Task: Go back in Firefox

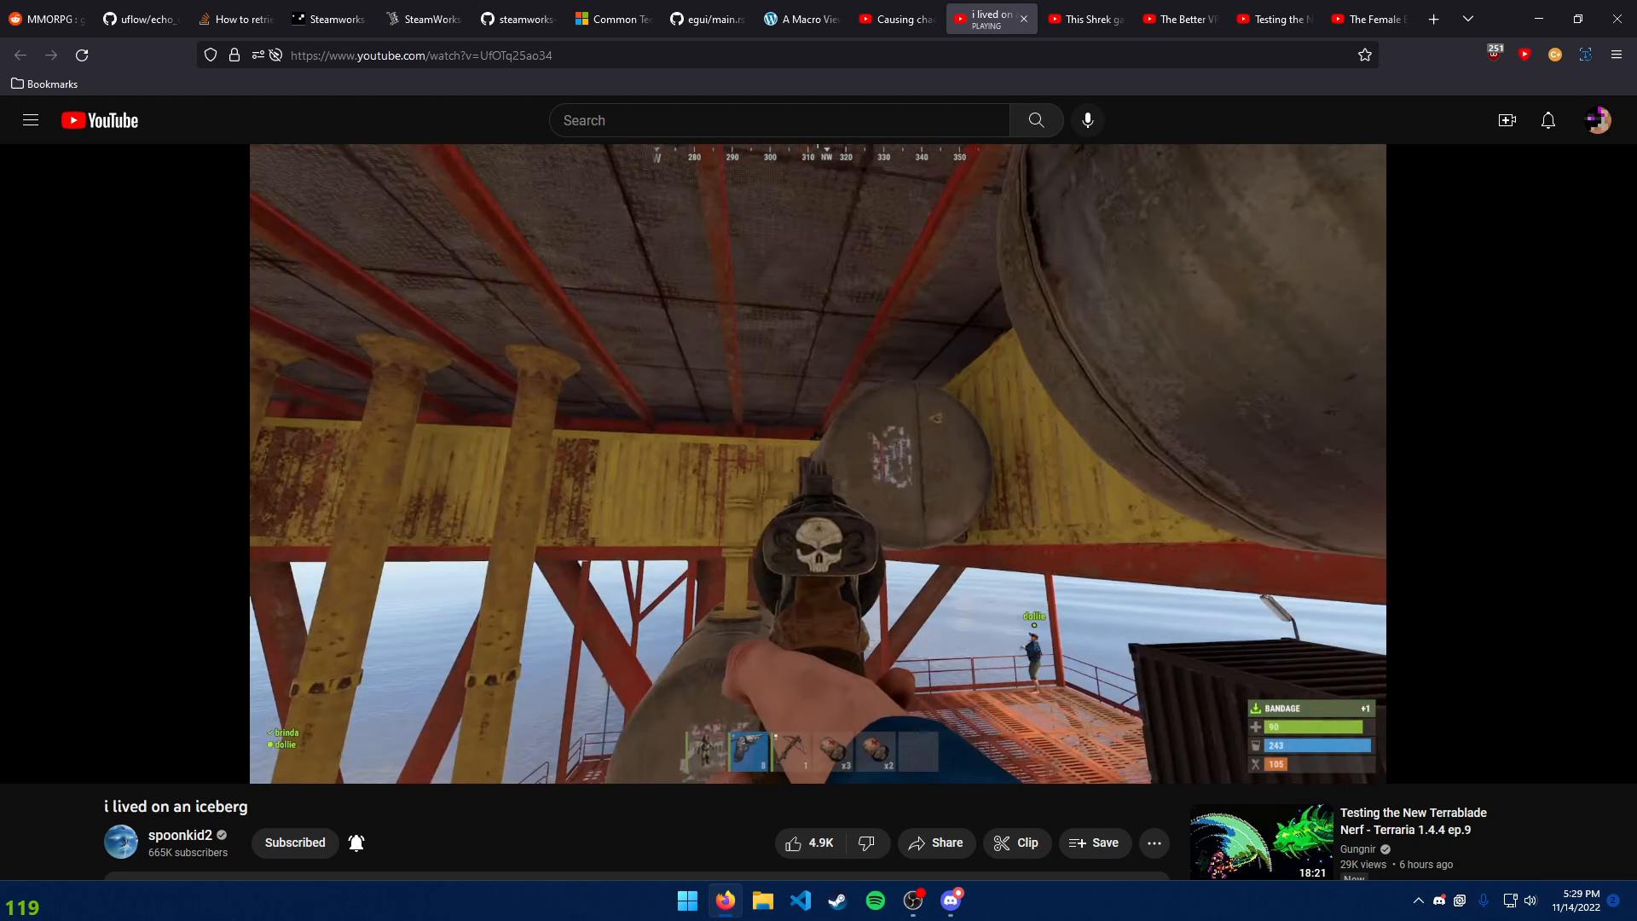Action: pyautogui.click(x=20, y=55)
